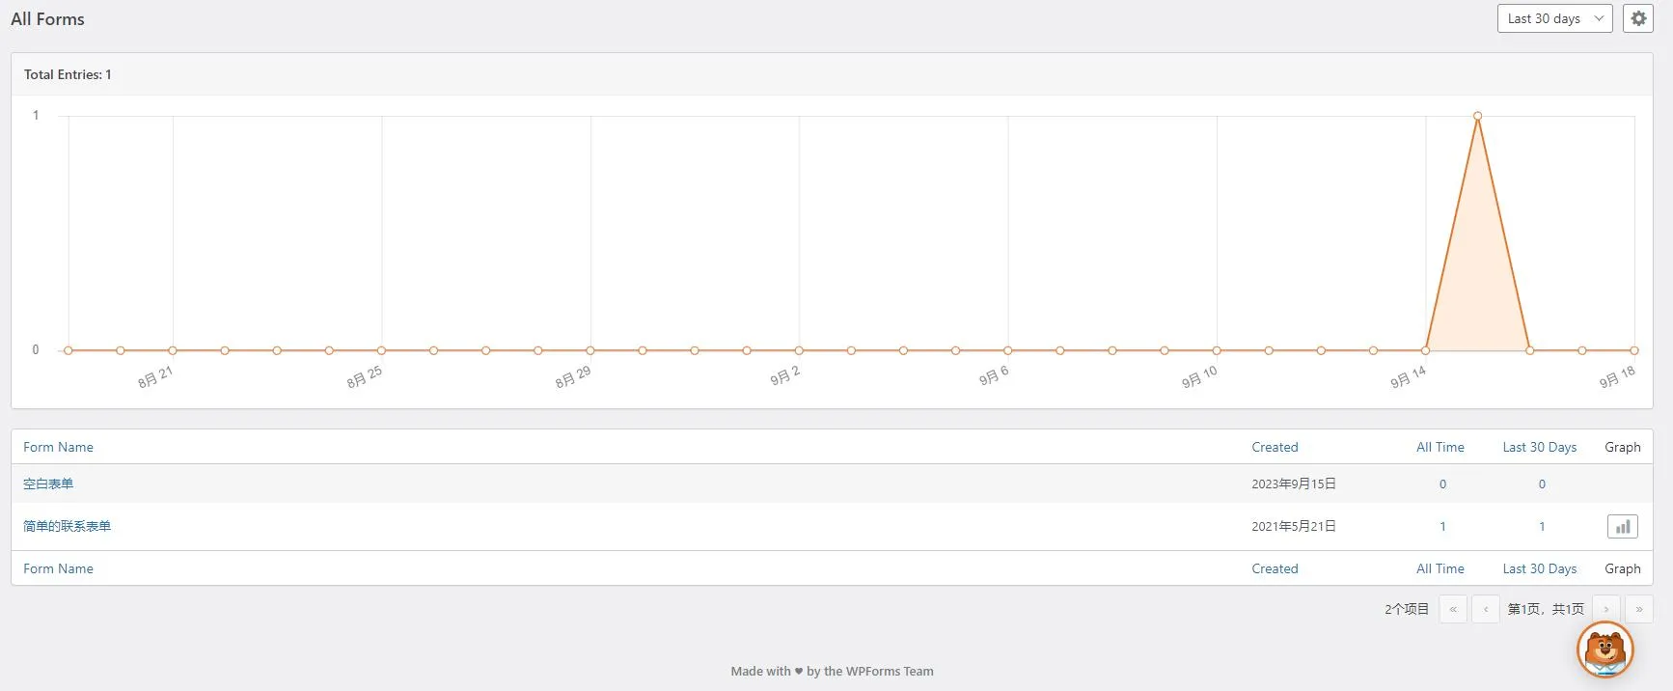Open the Last 30 days dropdown
This screenshot has width=1673, height=691.
pos(1554,18)
